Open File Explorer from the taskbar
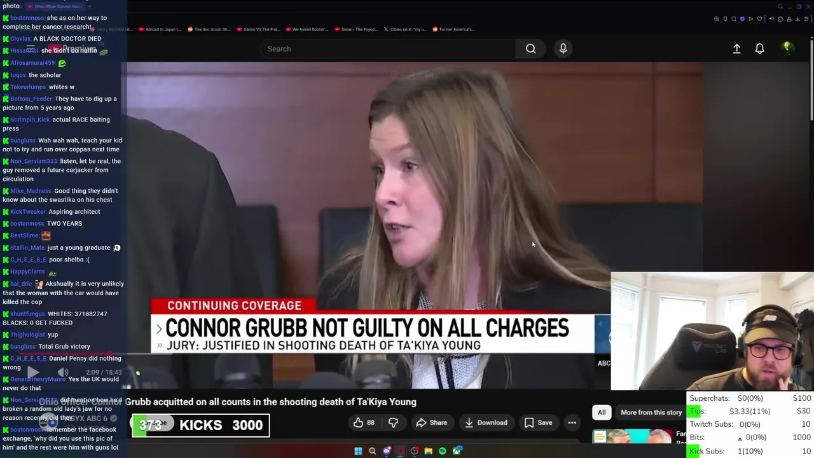Viewport: 814px width, 458px height. coord(429,451)
